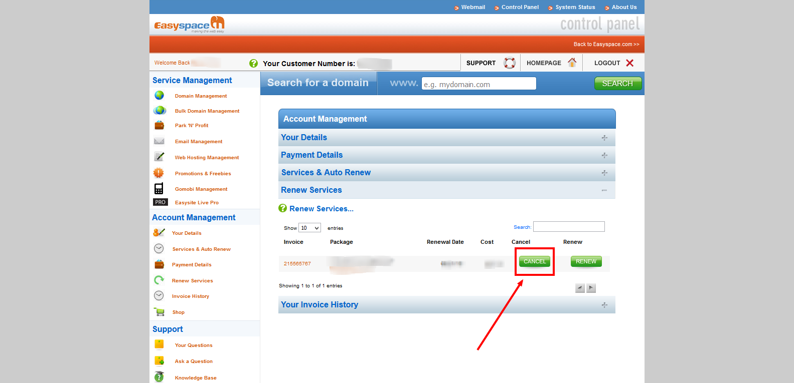Screen dimensions: 794x383
Task: Collapse the Renew Services section
Action: click(x=604, y=190)
